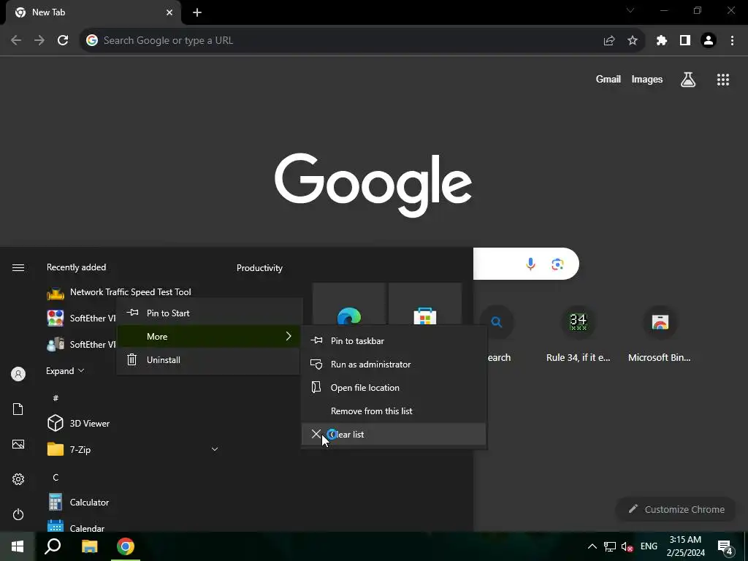Search by image with Google Lens
Image resolution: width=748 pixels, height=561 pixels.
[557, 264]
